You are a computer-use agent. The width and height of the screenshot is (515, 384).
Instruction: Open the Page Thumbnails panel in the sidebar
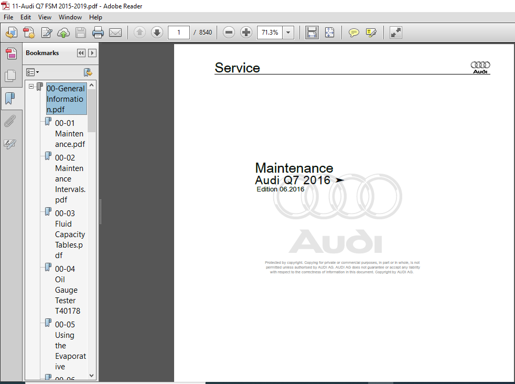(x=11, y=54)
